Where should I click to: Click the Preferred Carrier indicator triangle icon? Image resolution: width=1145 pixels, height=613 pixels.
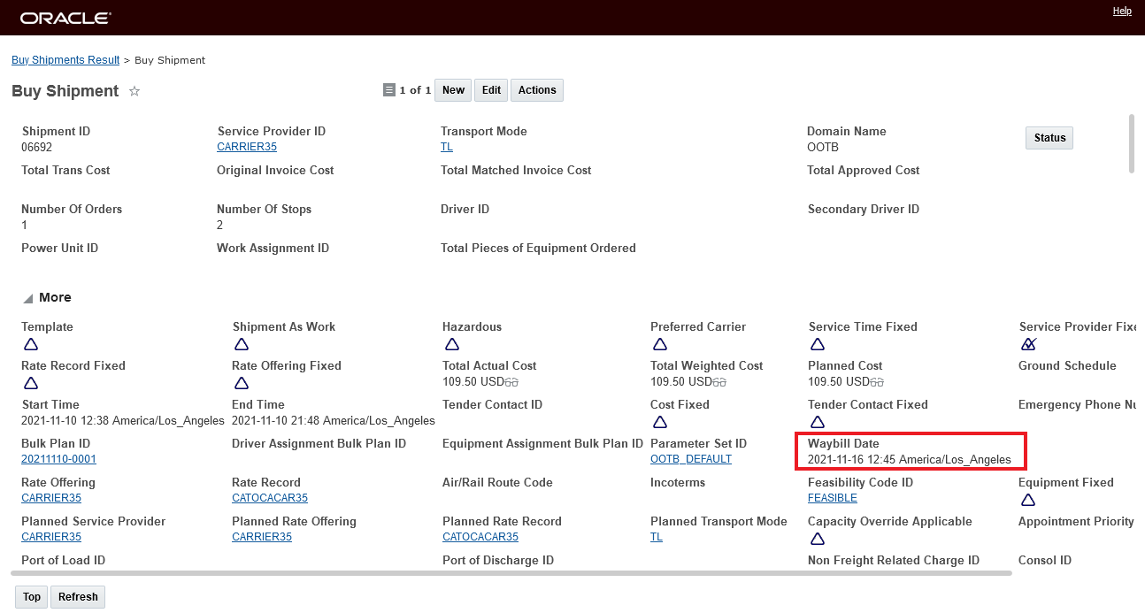point(659,344)
